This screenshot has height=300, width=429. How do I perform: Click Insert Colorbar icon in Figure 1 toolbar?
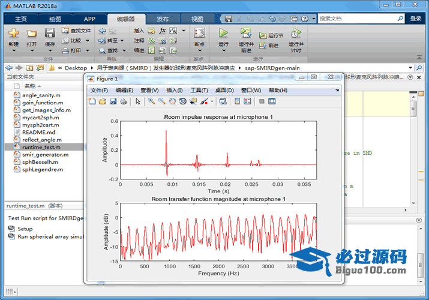click(237, 101)
